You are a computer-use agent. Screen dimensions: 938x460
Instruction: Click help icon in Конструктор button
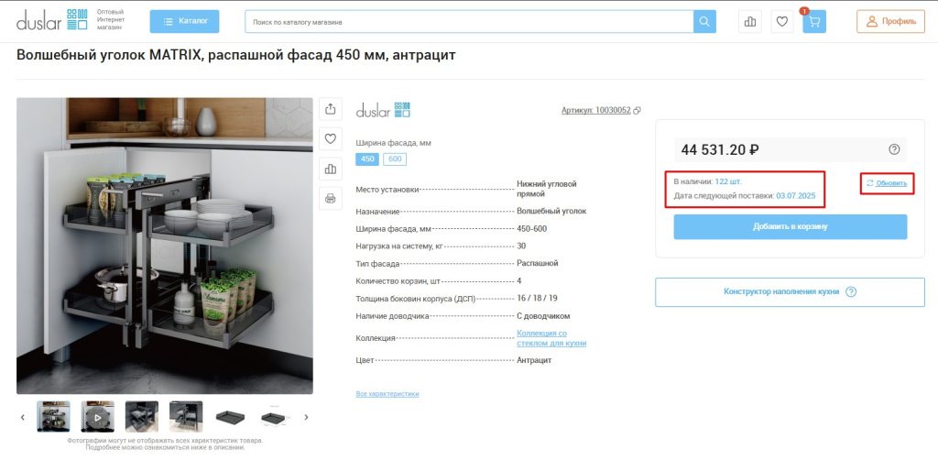click(851, 292)
